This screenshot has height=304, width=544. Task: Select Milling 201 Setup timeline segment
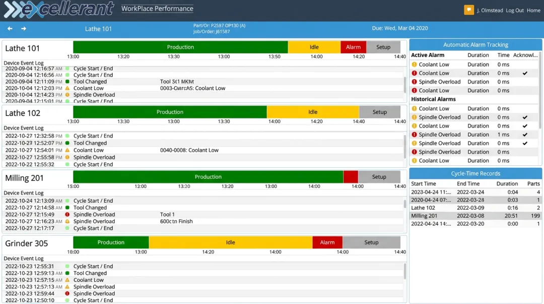coord(379,177)
